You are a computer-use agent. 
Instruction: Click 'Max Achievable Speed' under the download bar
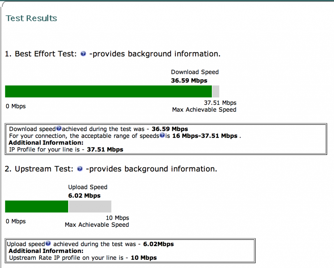[x=204, y=110]
